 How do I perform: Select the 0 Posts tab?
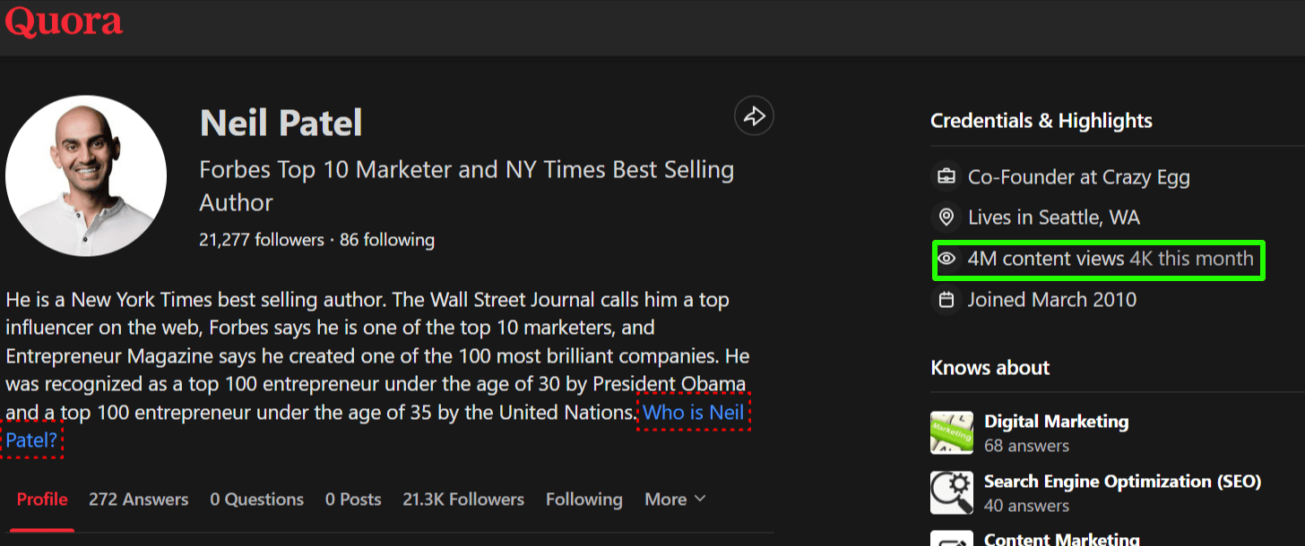tap(352, 499)
